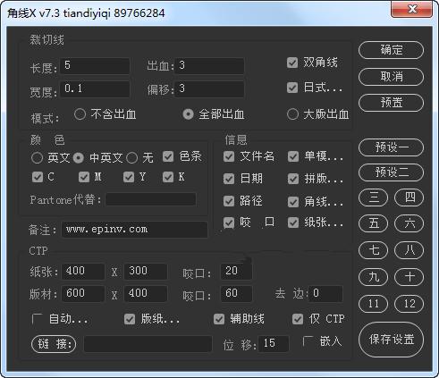
Task: Select preset button 12
Action: (409, 304)
